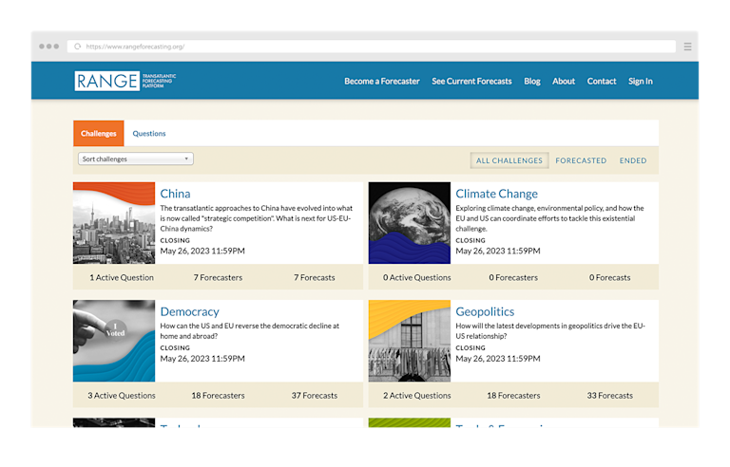The image size is (730, 467).
Task: Click '18 Forecasters' under Democracy
Action: [218, 396]
